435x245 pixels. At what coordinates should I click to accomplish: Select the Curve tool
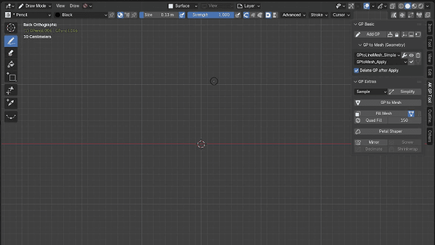tap(11, 116)
